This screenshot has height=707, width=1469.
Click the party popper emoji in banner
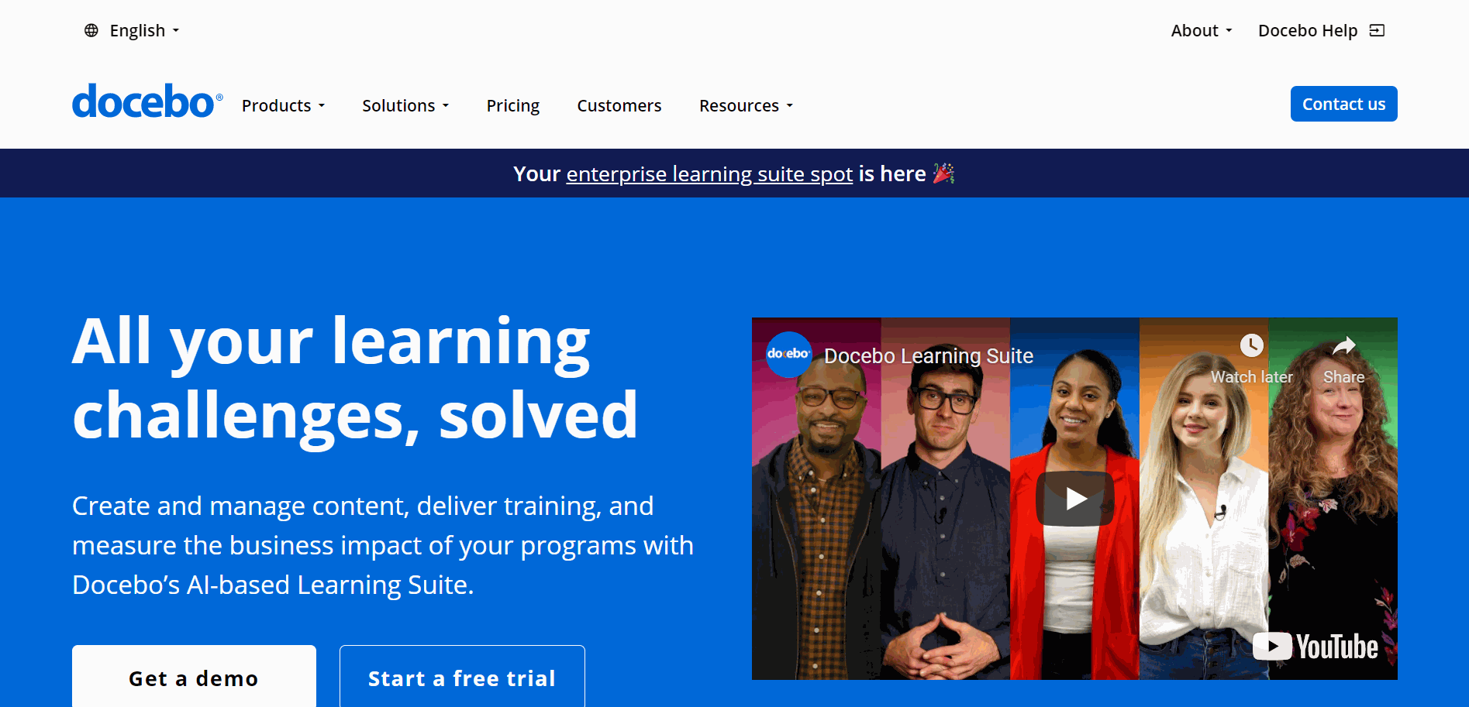943,173
